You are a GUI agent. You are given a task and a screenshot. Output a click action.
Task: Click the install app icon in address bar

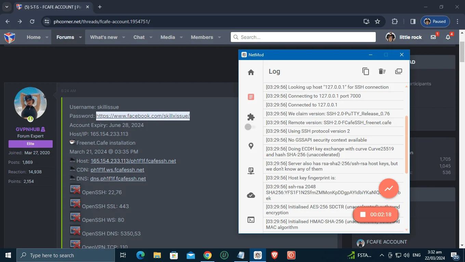(x=367, y=21)
